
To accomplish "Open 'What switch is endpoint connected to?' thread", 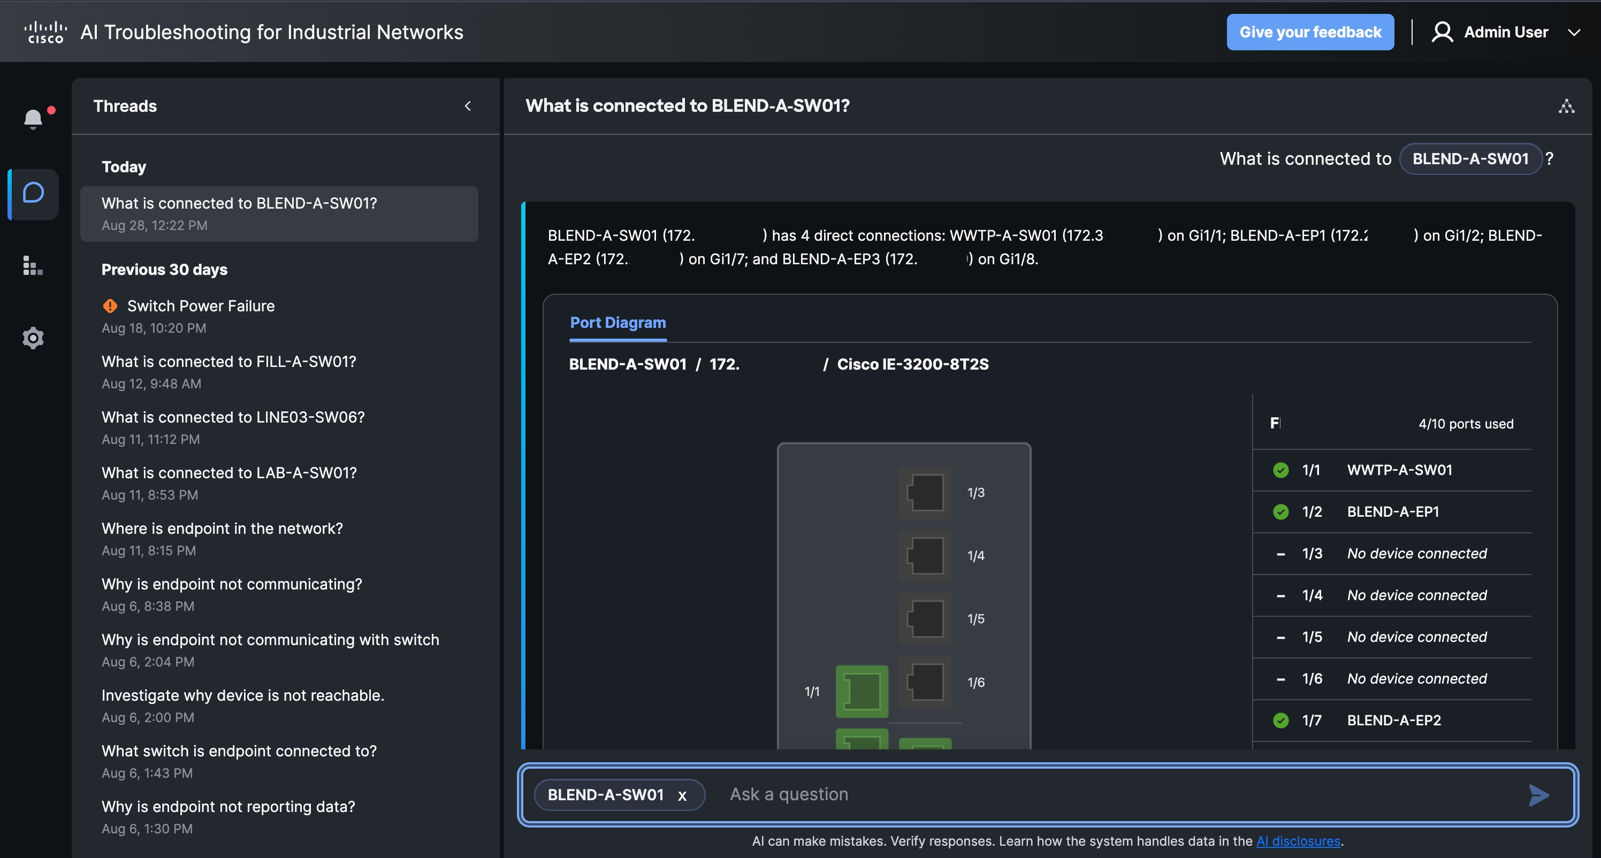I will coord(279,761).
